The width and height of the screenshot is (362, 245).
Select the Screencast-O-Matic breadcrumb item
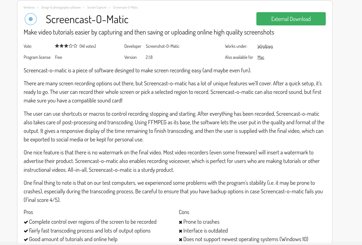[x=125, y=7]
